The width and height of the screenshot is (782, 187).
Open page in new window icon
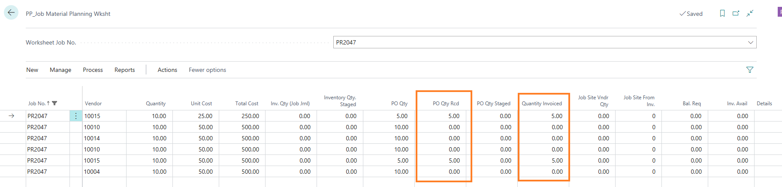point(736,14)
